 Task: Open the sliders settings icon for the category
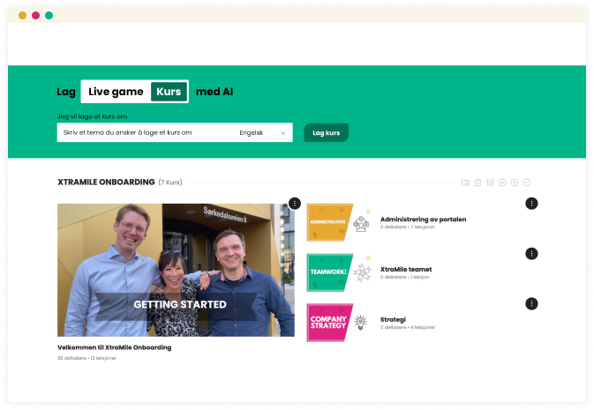[490, 183]
